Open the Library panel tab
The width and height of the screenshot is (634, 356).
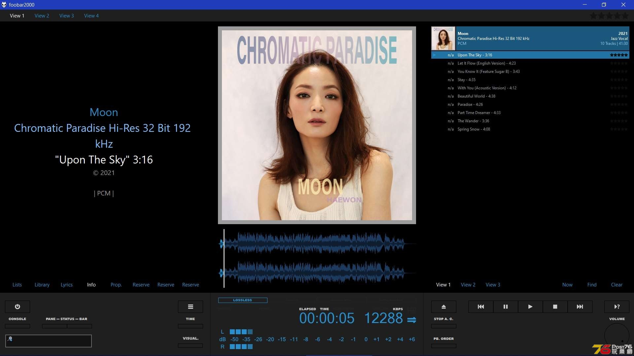pyautogui.click(x=42, y=284)
